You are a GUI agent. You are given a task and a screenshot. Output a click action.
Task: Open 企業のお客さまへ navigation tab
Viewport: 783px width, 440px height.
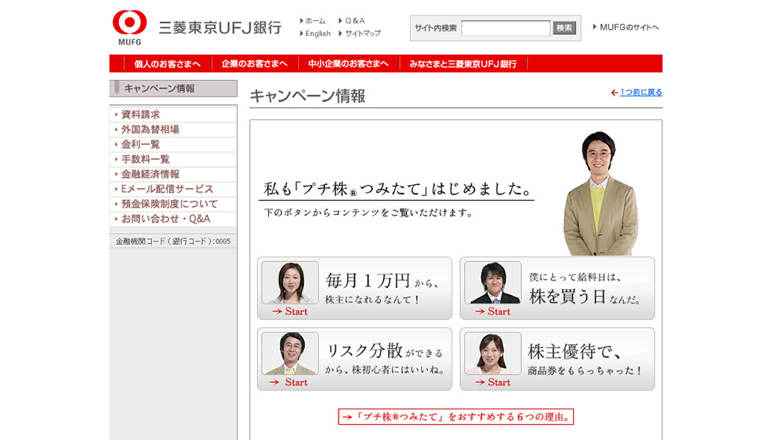255,64
